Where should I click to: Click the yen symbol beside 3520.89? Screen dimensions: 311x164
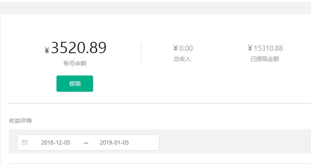(x=47, y=50)
